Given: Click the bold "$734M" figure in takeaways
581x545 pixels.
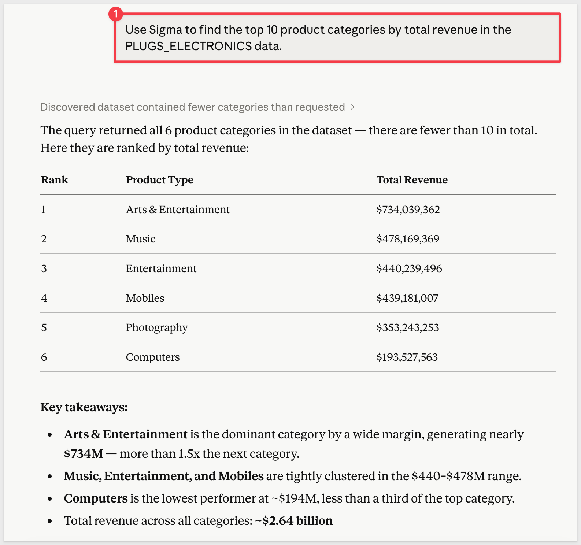Looking at the screenshot, I should coord(84,454).
